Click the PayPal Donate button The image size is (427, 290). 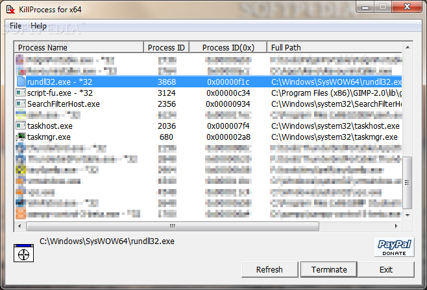pyautogui.click(x=394, y=247)
